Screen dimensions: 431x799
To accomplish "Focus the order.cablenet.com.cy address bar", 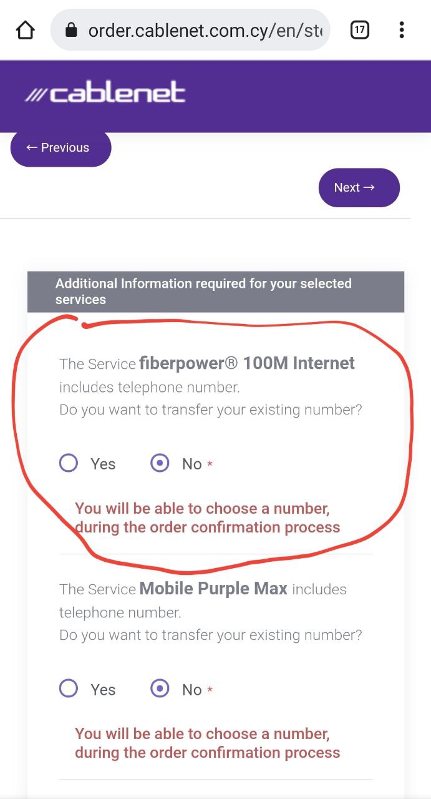I will (x=205, y=30).
